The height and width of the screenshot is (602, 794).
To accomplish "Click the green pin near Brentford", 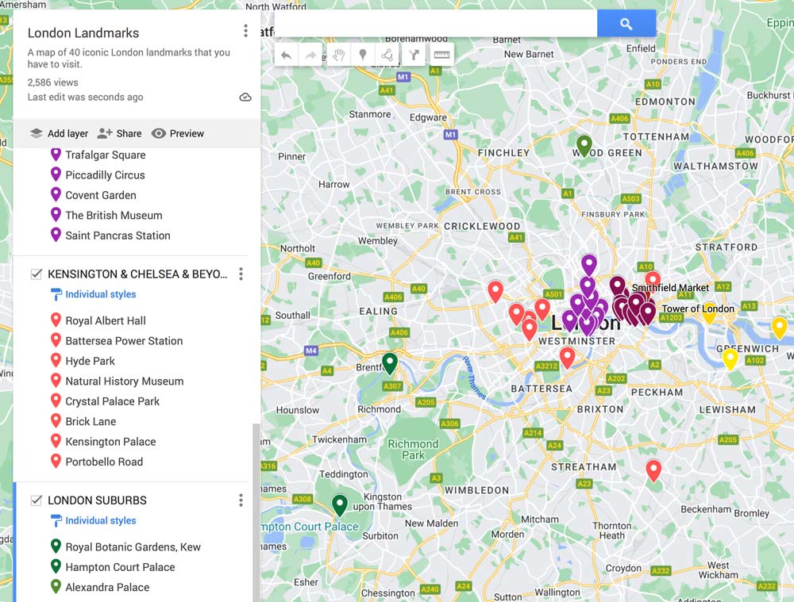I will 389,362.
